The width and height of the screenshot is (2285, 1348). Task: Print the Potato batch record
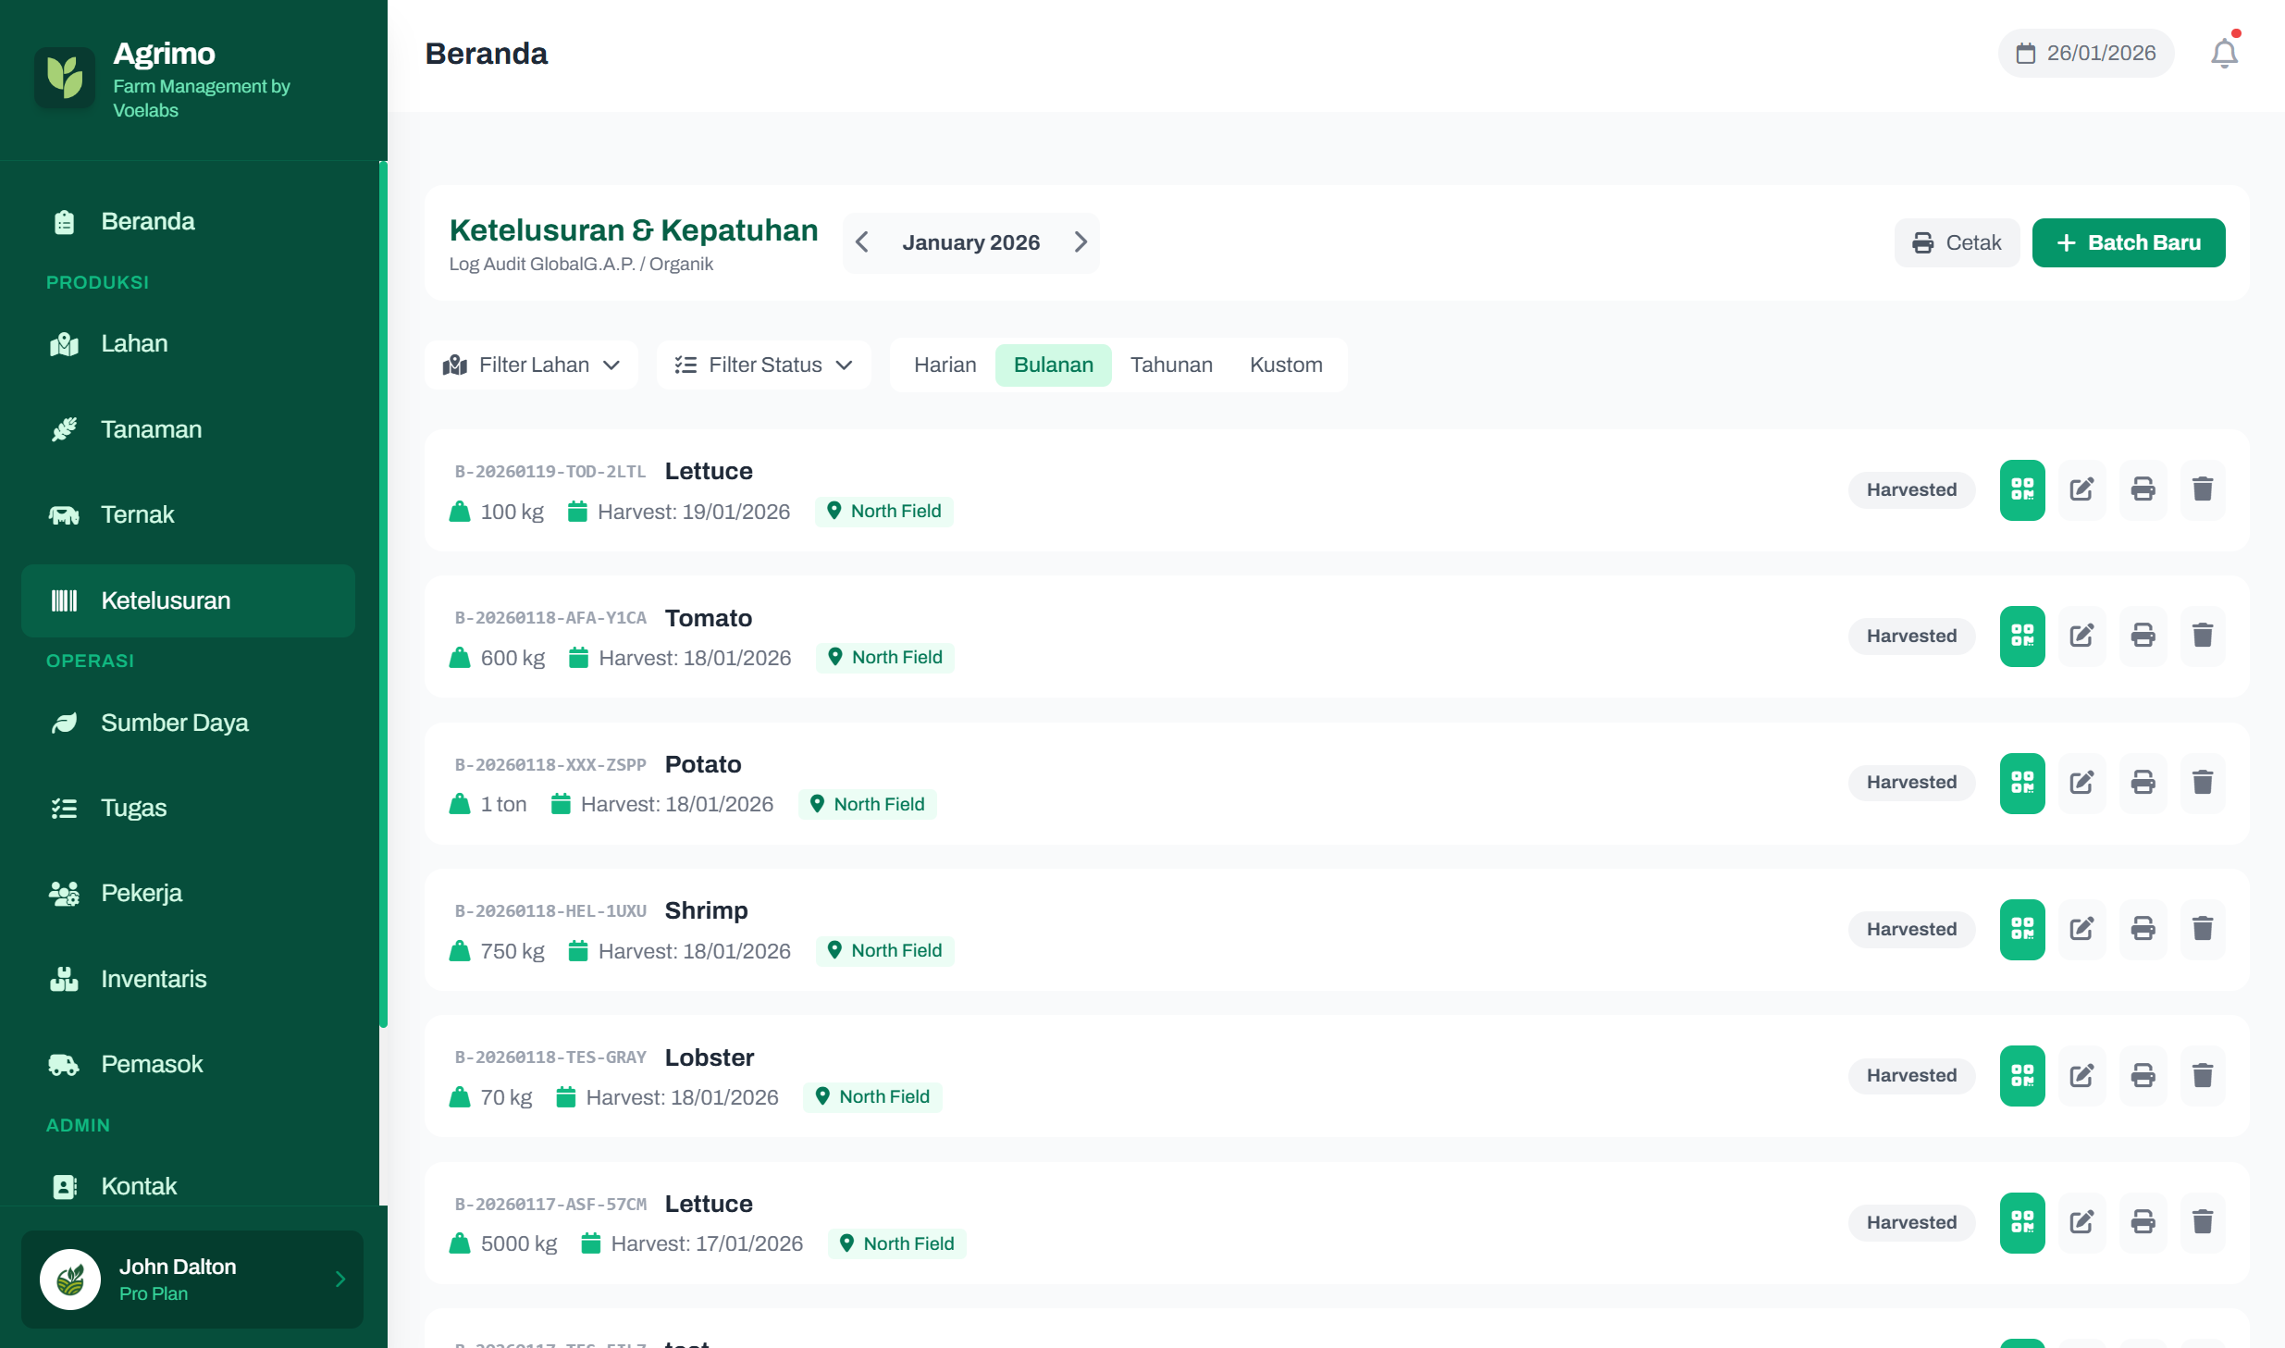coord(2143,783)
